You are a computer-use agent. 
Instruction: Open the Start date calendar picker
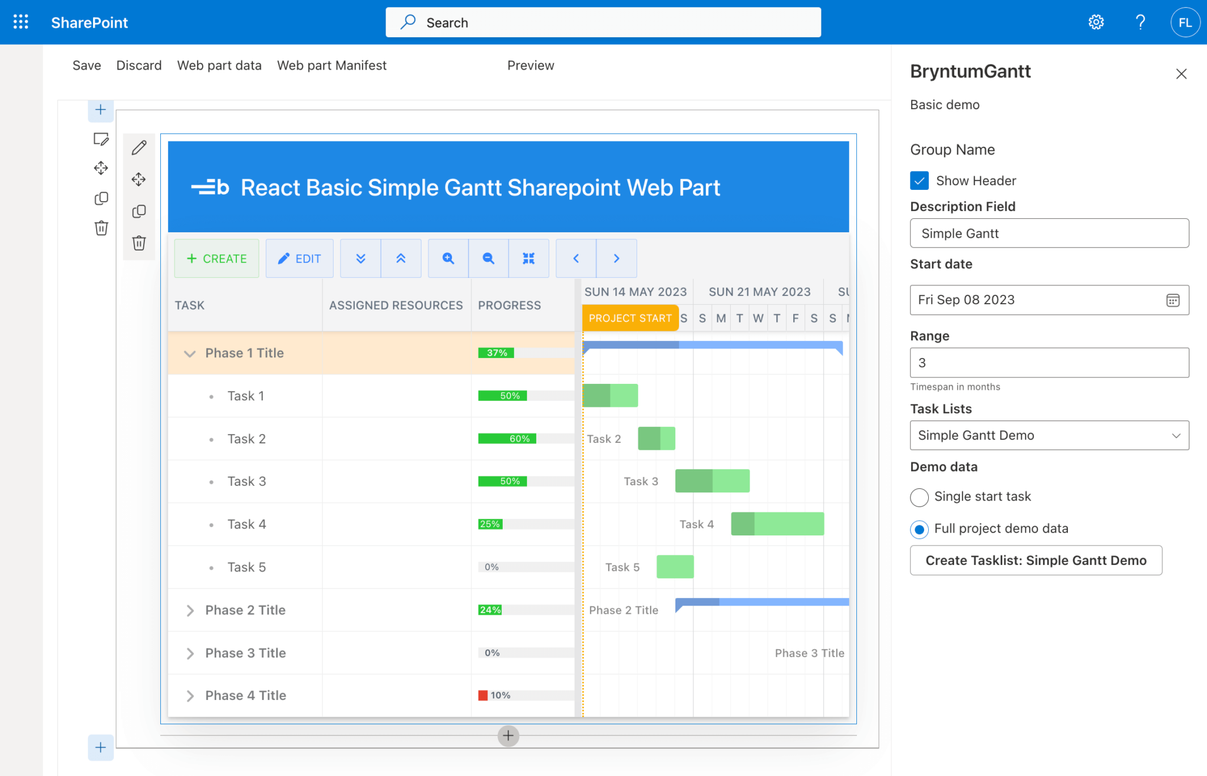click(1172, 300)
